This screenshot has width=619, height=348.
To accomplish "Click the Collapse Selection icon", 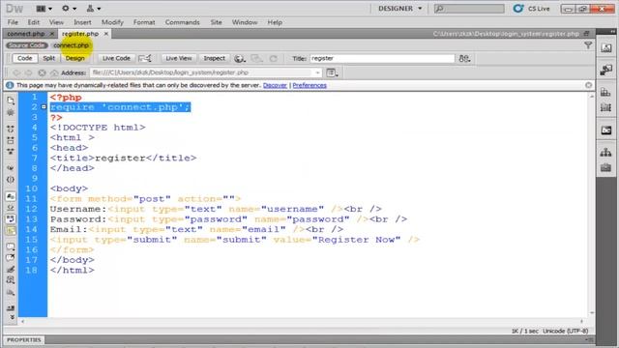I will point(11,140).
